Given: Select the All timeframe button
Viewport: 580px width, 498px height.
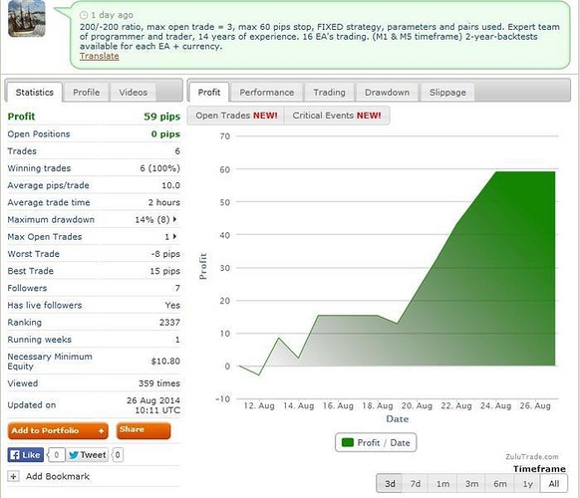Looking at the screenshot, I should [554, 484].
